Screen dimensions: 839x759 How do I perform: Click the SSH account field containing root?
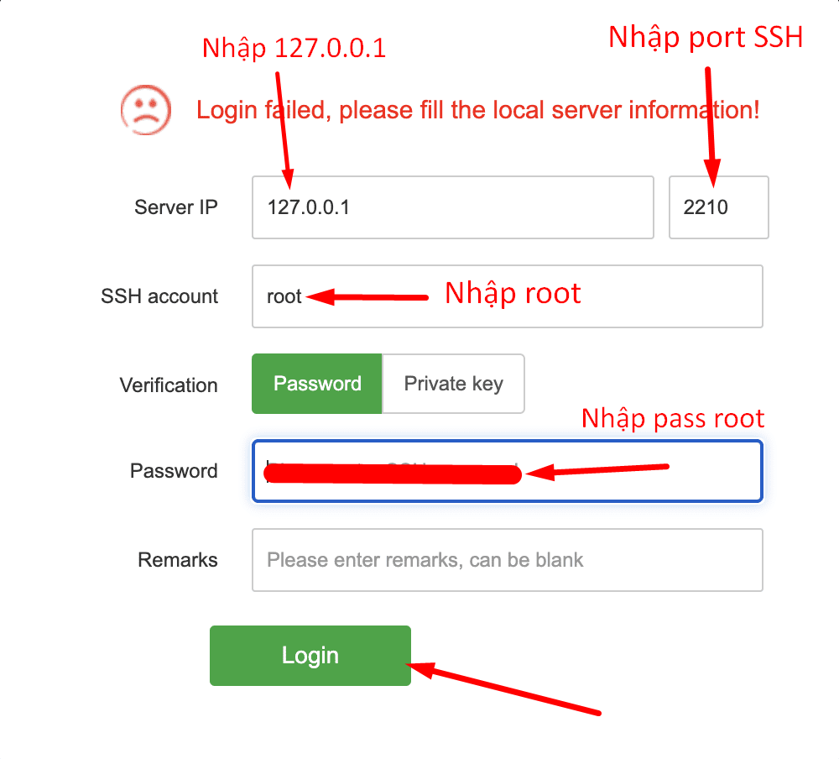click(507, 296)
